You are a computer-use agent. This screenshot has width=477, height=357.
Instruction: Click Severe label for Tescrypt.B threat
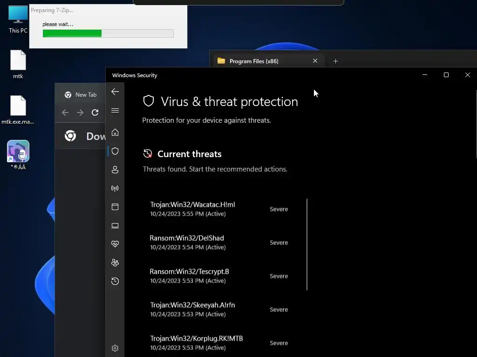click(279, 276)
